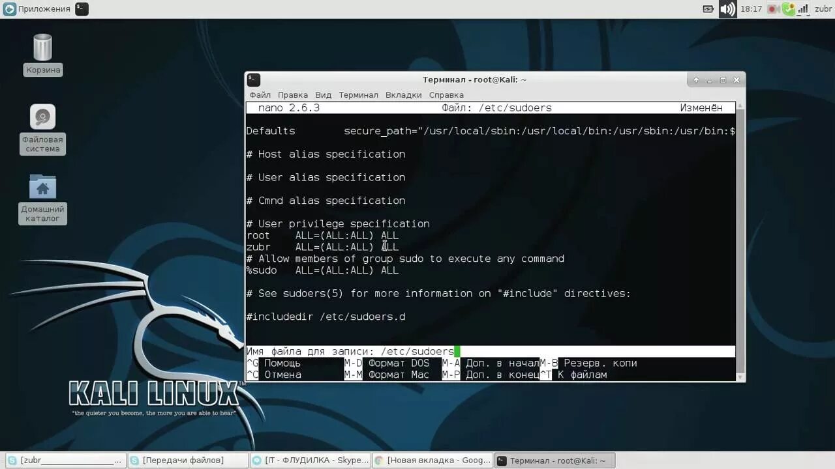Viewport: 835px width, 469px height.
Task: Launch terminal from top panel icon
Action: [82, 9]
